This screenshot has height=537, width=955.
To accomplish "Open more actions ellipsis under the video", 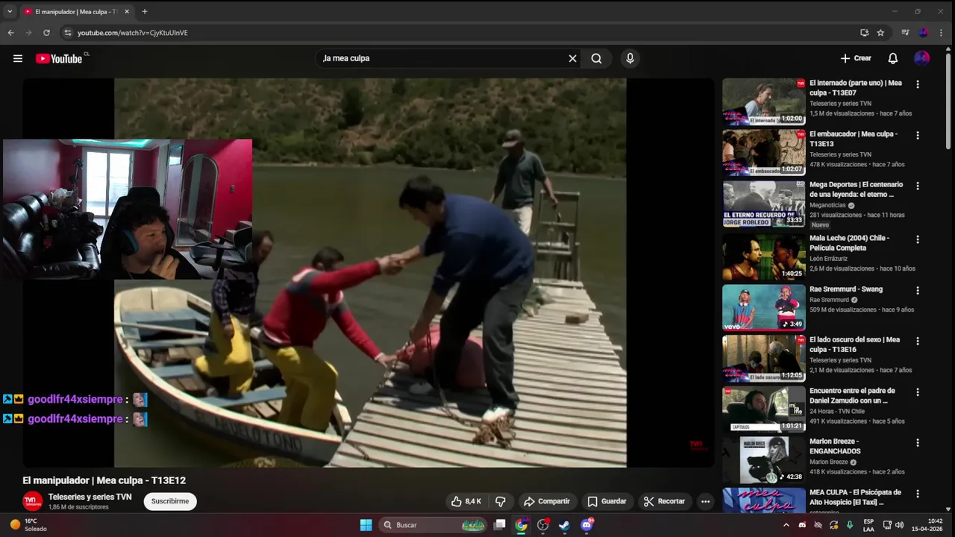I will pyautogui.click(x=706, y=501).
